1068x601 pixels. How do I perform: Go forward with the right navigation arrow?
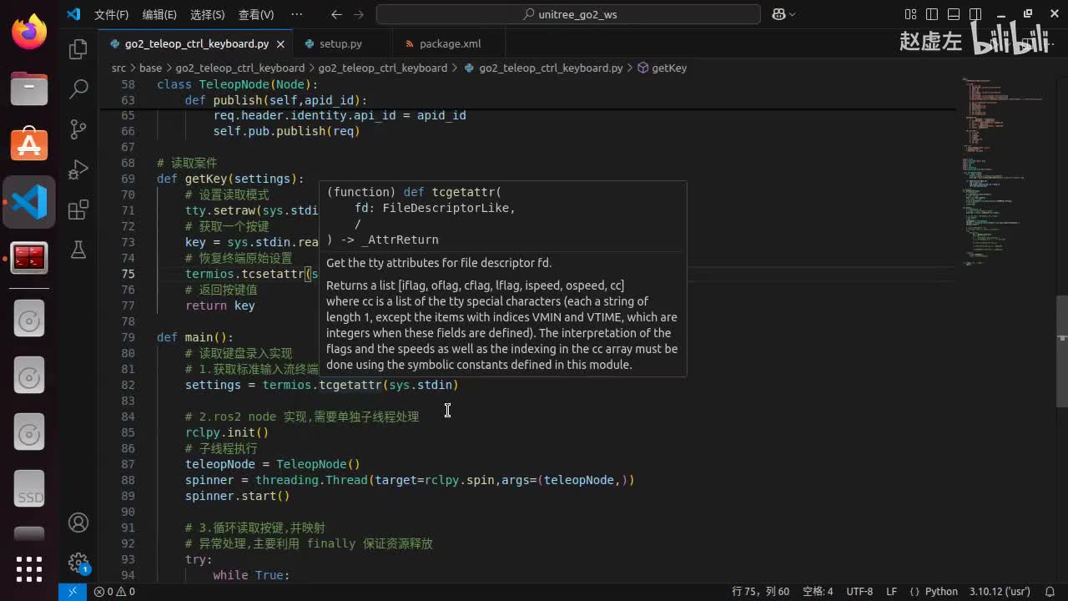(x=359, y=14)
